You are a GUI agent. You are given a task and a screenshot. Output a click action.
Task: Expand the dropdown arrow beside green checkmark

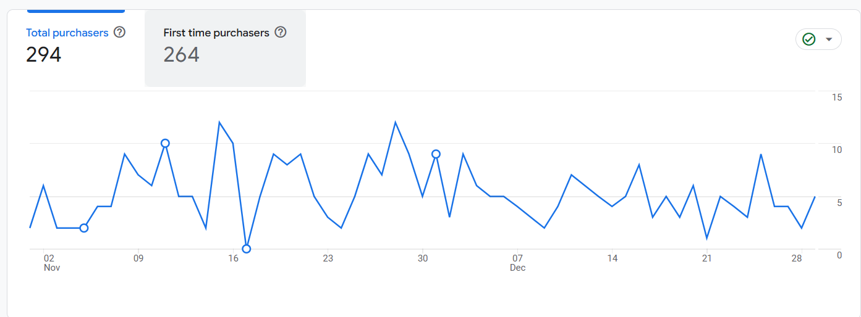829,39
